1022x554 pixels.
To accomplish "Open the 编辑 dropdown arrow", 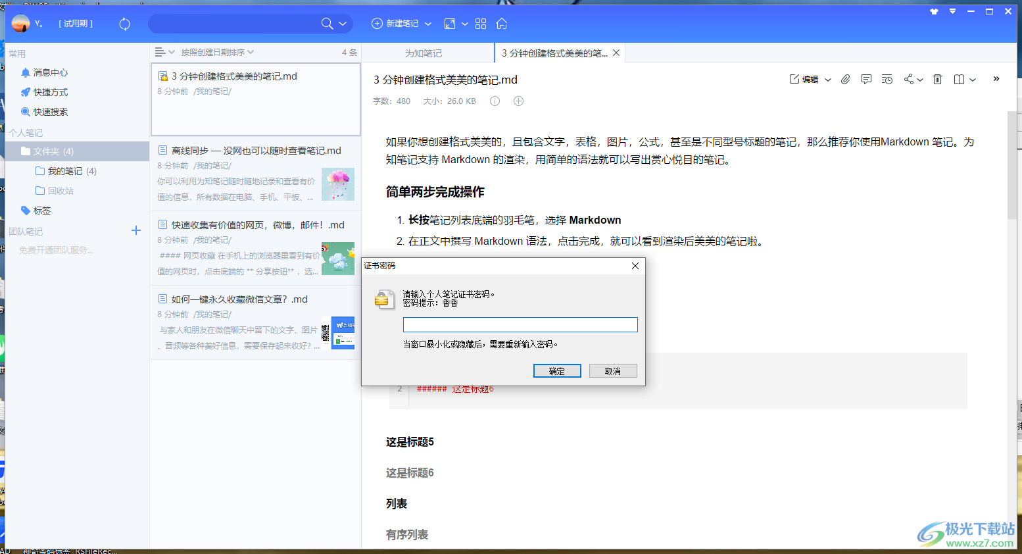I will click(828, 80).
